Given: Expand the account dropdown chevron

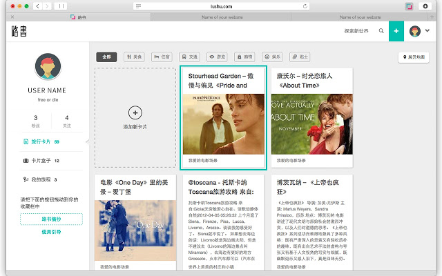Looking at the screenshot, I should pyautogui.click(x=427, y=30).
